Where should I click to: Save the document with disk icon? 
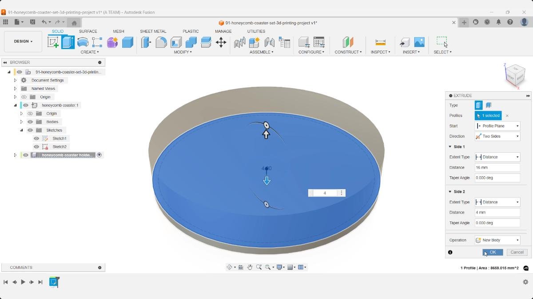tap(32, 22)
